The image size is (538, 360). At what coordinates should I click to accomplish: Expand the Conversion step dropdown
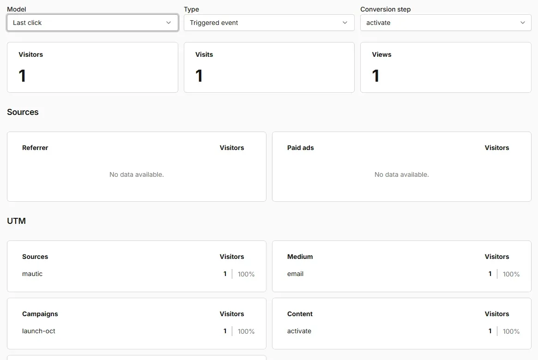[x=446, y=23]
